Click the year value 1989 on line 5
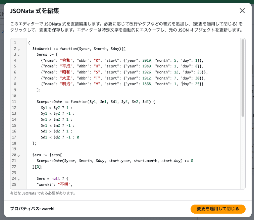The height and width of the screenshot is (220, 254). click(x=146, y=66)
